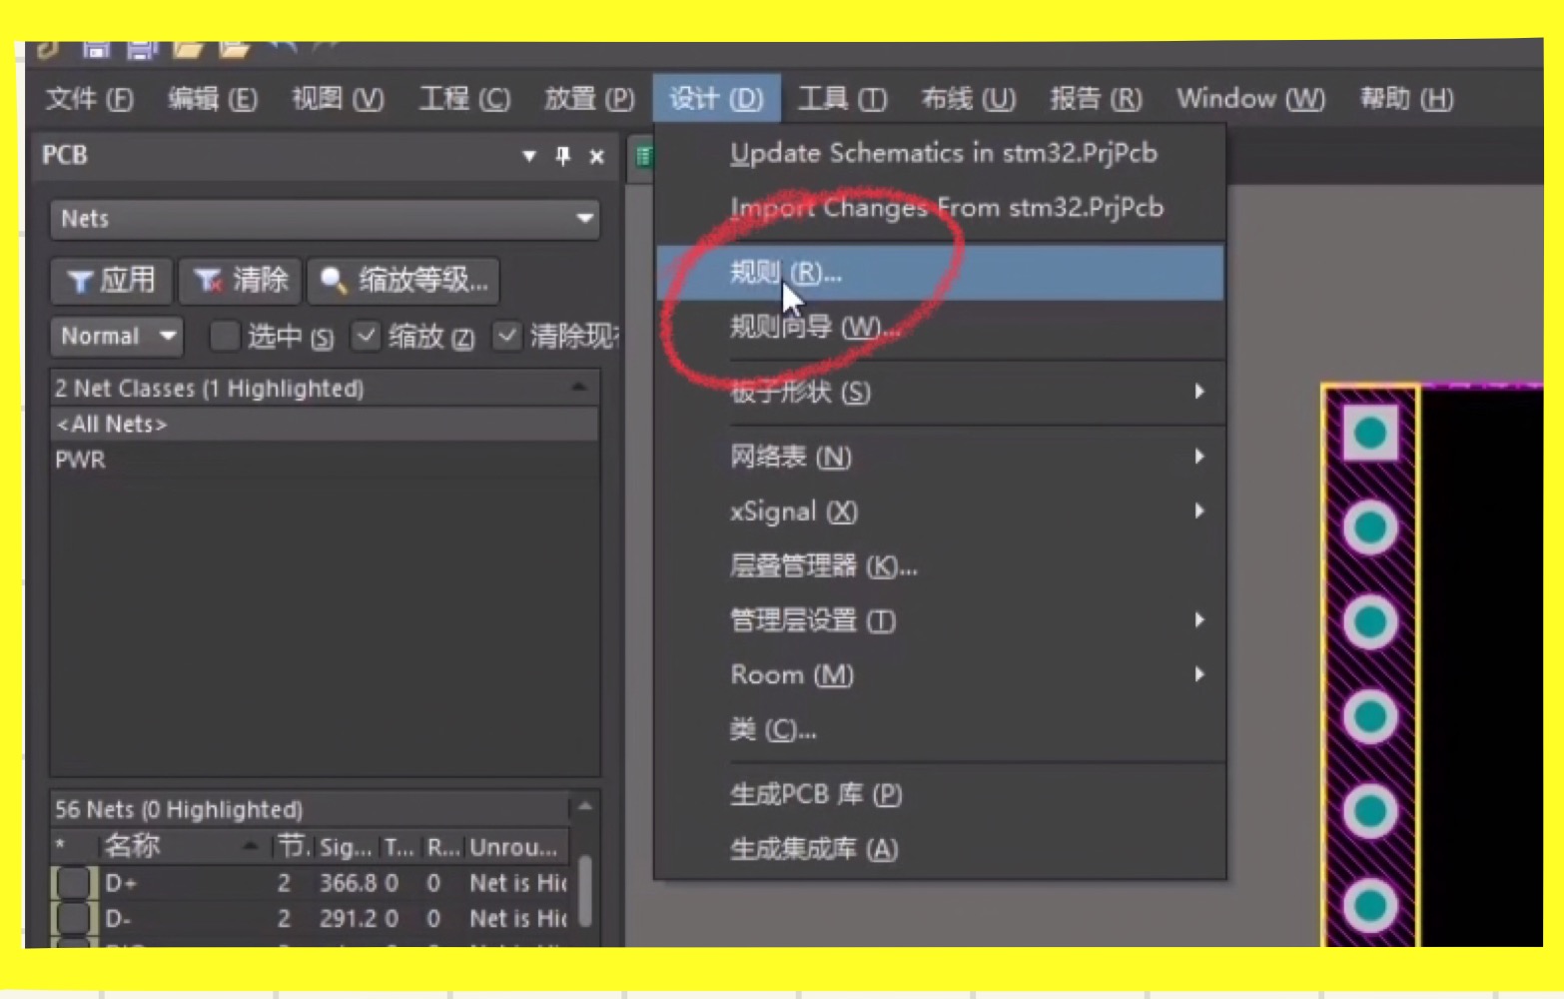Click the Undo arrow icon

(x=283, y=47)
